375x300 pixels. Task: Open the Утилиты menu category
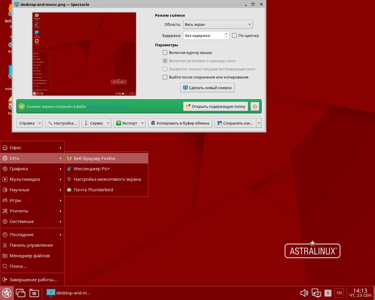[x=32, y=211]
